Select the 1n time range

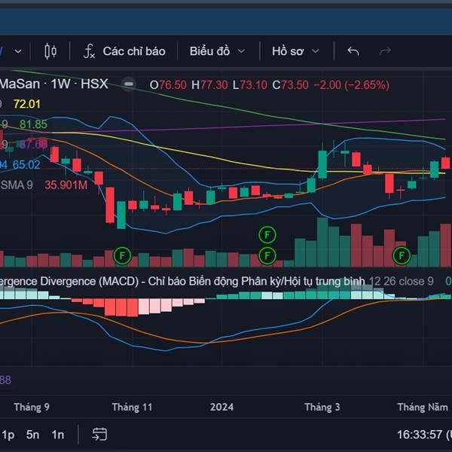(x=58, y=435)
